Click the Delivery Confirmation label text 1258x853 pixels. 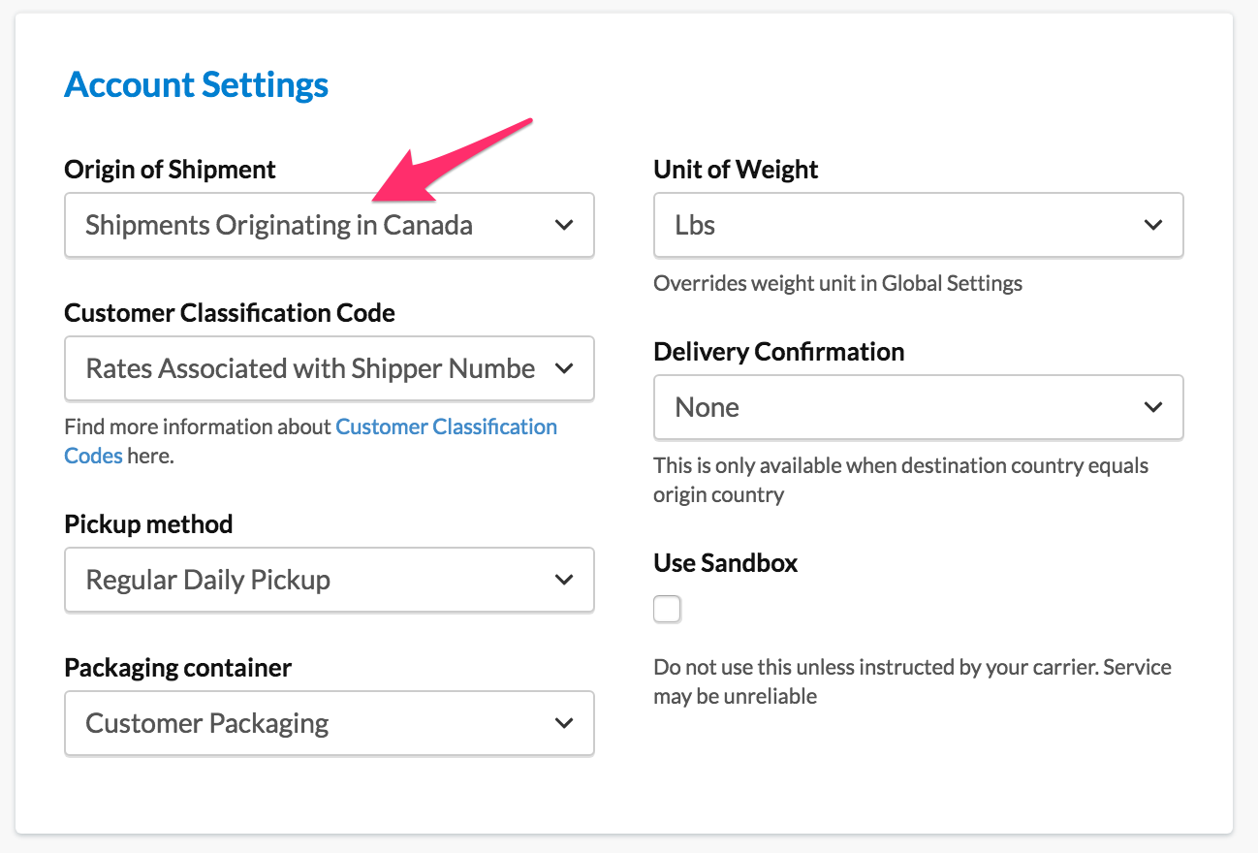coord(778,352)
